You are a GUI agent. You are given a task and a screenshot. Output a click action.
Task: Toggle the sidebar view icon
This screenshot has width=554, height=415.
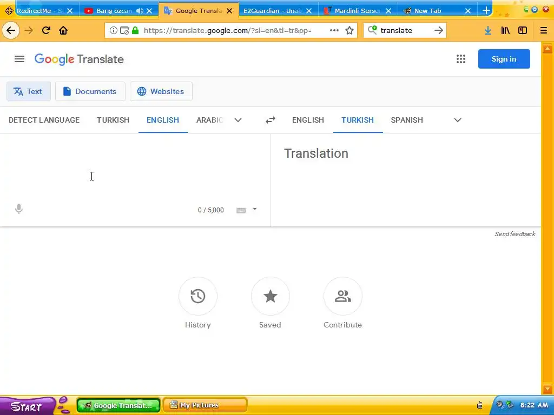(x=523, y=30)
